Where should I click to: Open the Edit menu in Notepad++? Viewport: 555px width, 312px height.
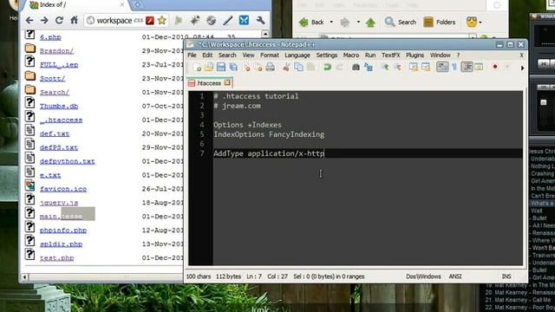pyautogui.click(x=207, y=55)
